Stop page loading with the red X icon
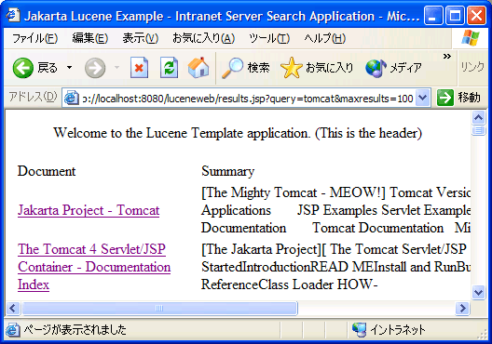 click(x=139, y=67)
